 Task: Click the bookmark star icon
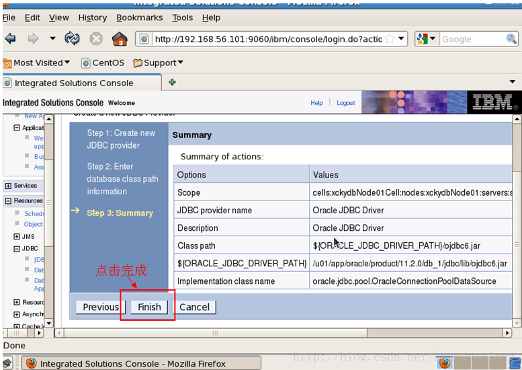point(390,39)
